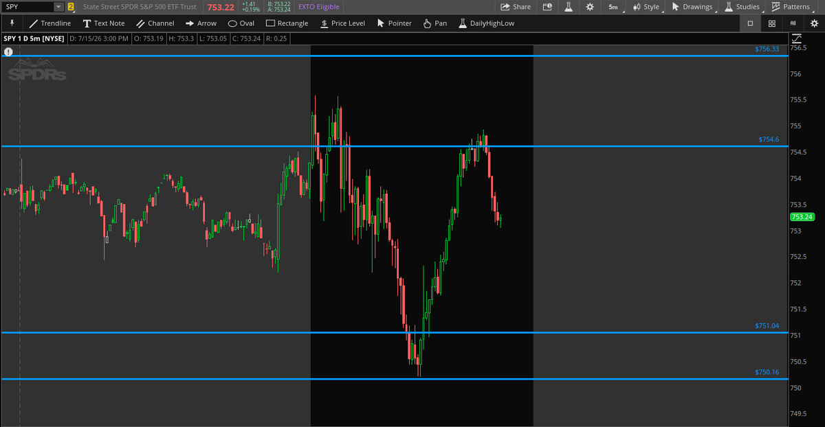Click the EXTO Eligible label
825x427 pixels.
pos(319,7)
